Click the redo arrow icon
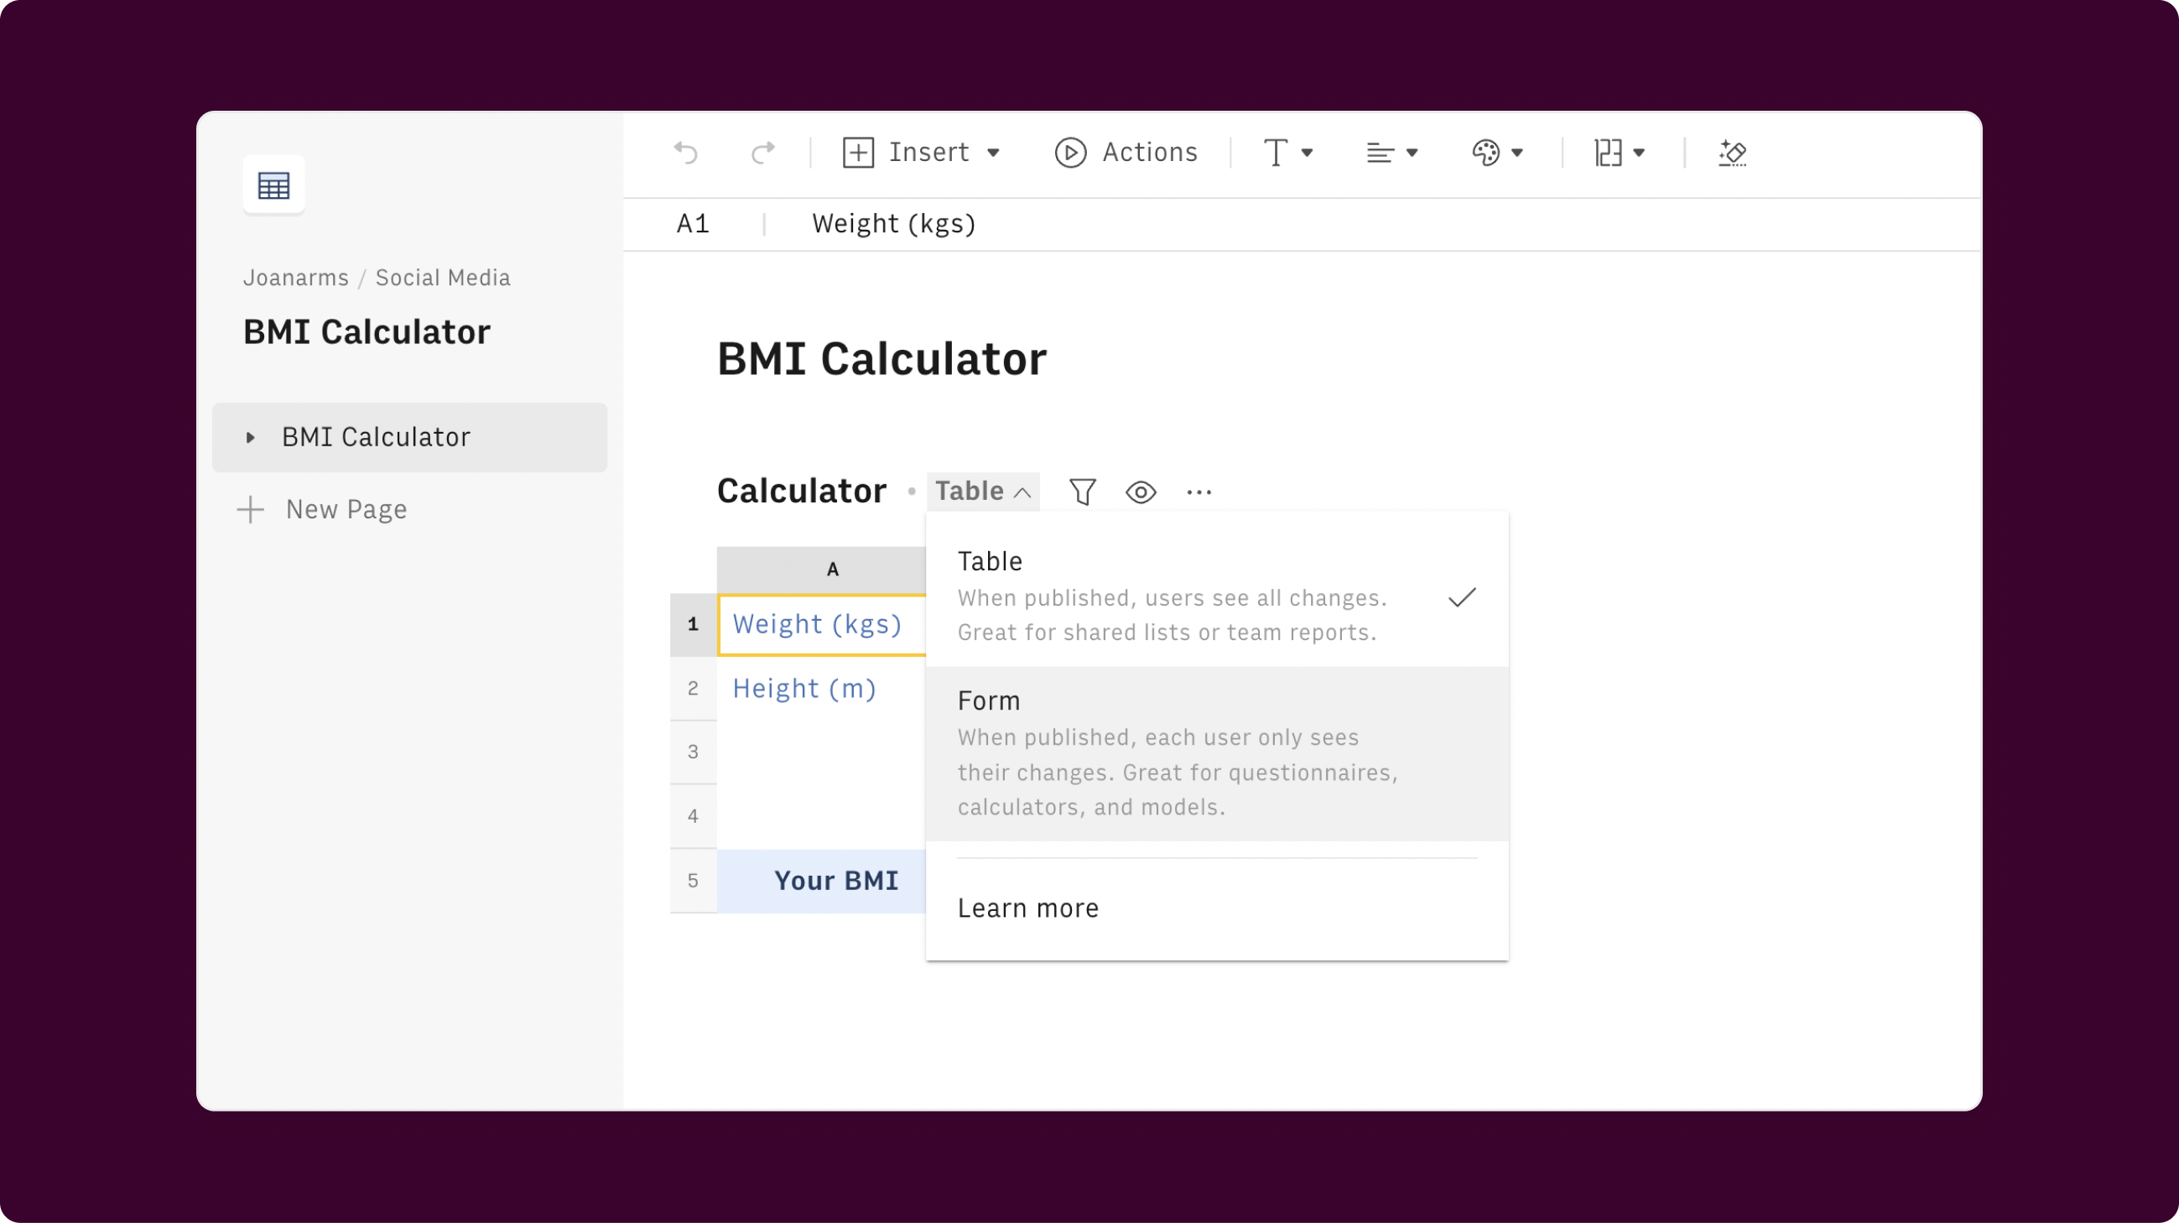Image resolution: width=2179 pixels, height=1223 pixels. click(763, 154)
